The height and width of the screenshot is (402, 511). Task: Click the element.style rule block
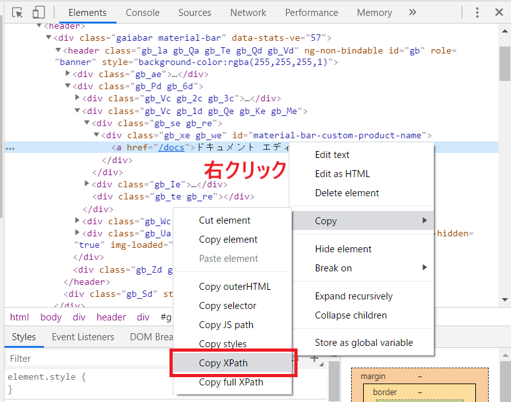47,383
